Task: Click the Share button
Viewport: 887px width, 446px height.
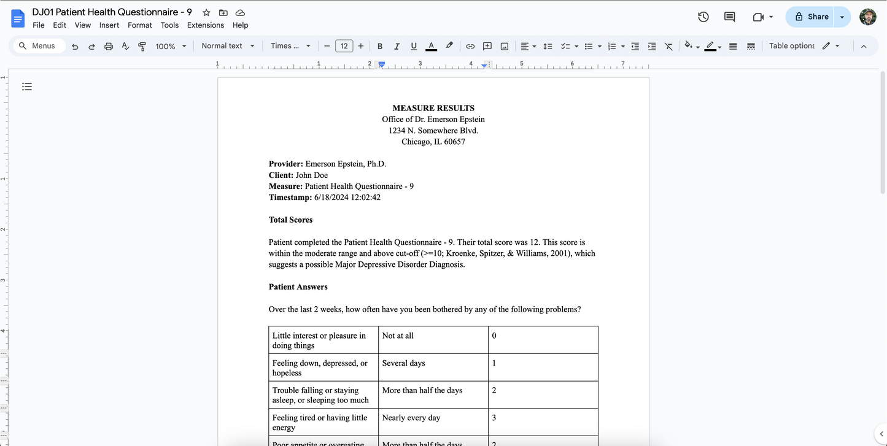Action: click(811, 17)
